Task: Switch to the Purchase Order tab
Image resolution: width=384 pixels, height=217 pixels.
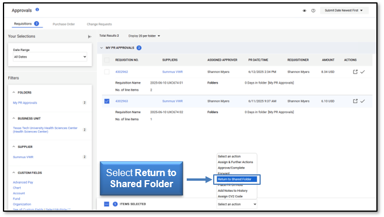Action: coord(63,24)
